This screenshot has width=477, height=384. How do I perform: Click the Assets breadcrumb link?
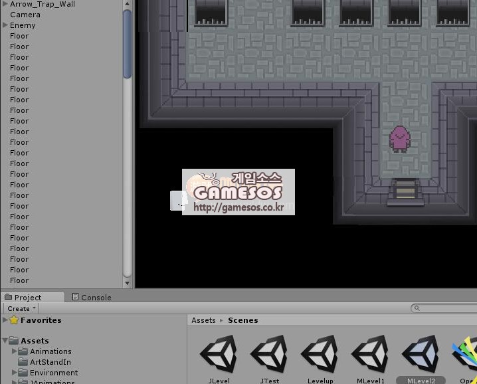(x=203, y=320)
